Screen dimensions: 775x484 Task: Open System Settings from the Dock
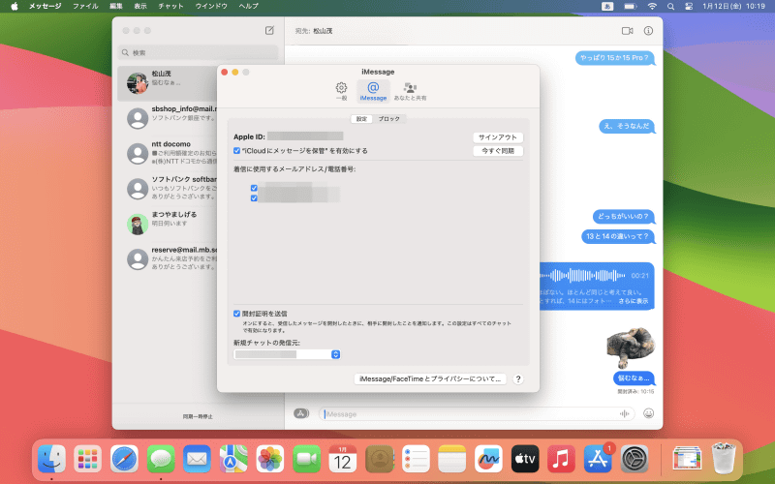[x=635, y=459]
